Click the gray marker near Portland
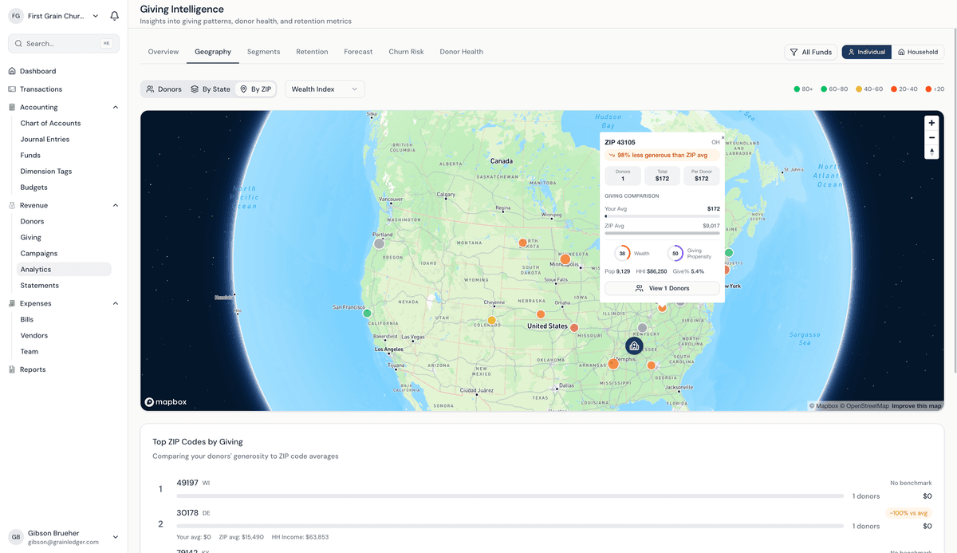 click(379, 243)
